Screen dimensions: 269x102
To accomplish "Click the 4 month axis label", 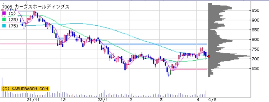I will [198, 100].
